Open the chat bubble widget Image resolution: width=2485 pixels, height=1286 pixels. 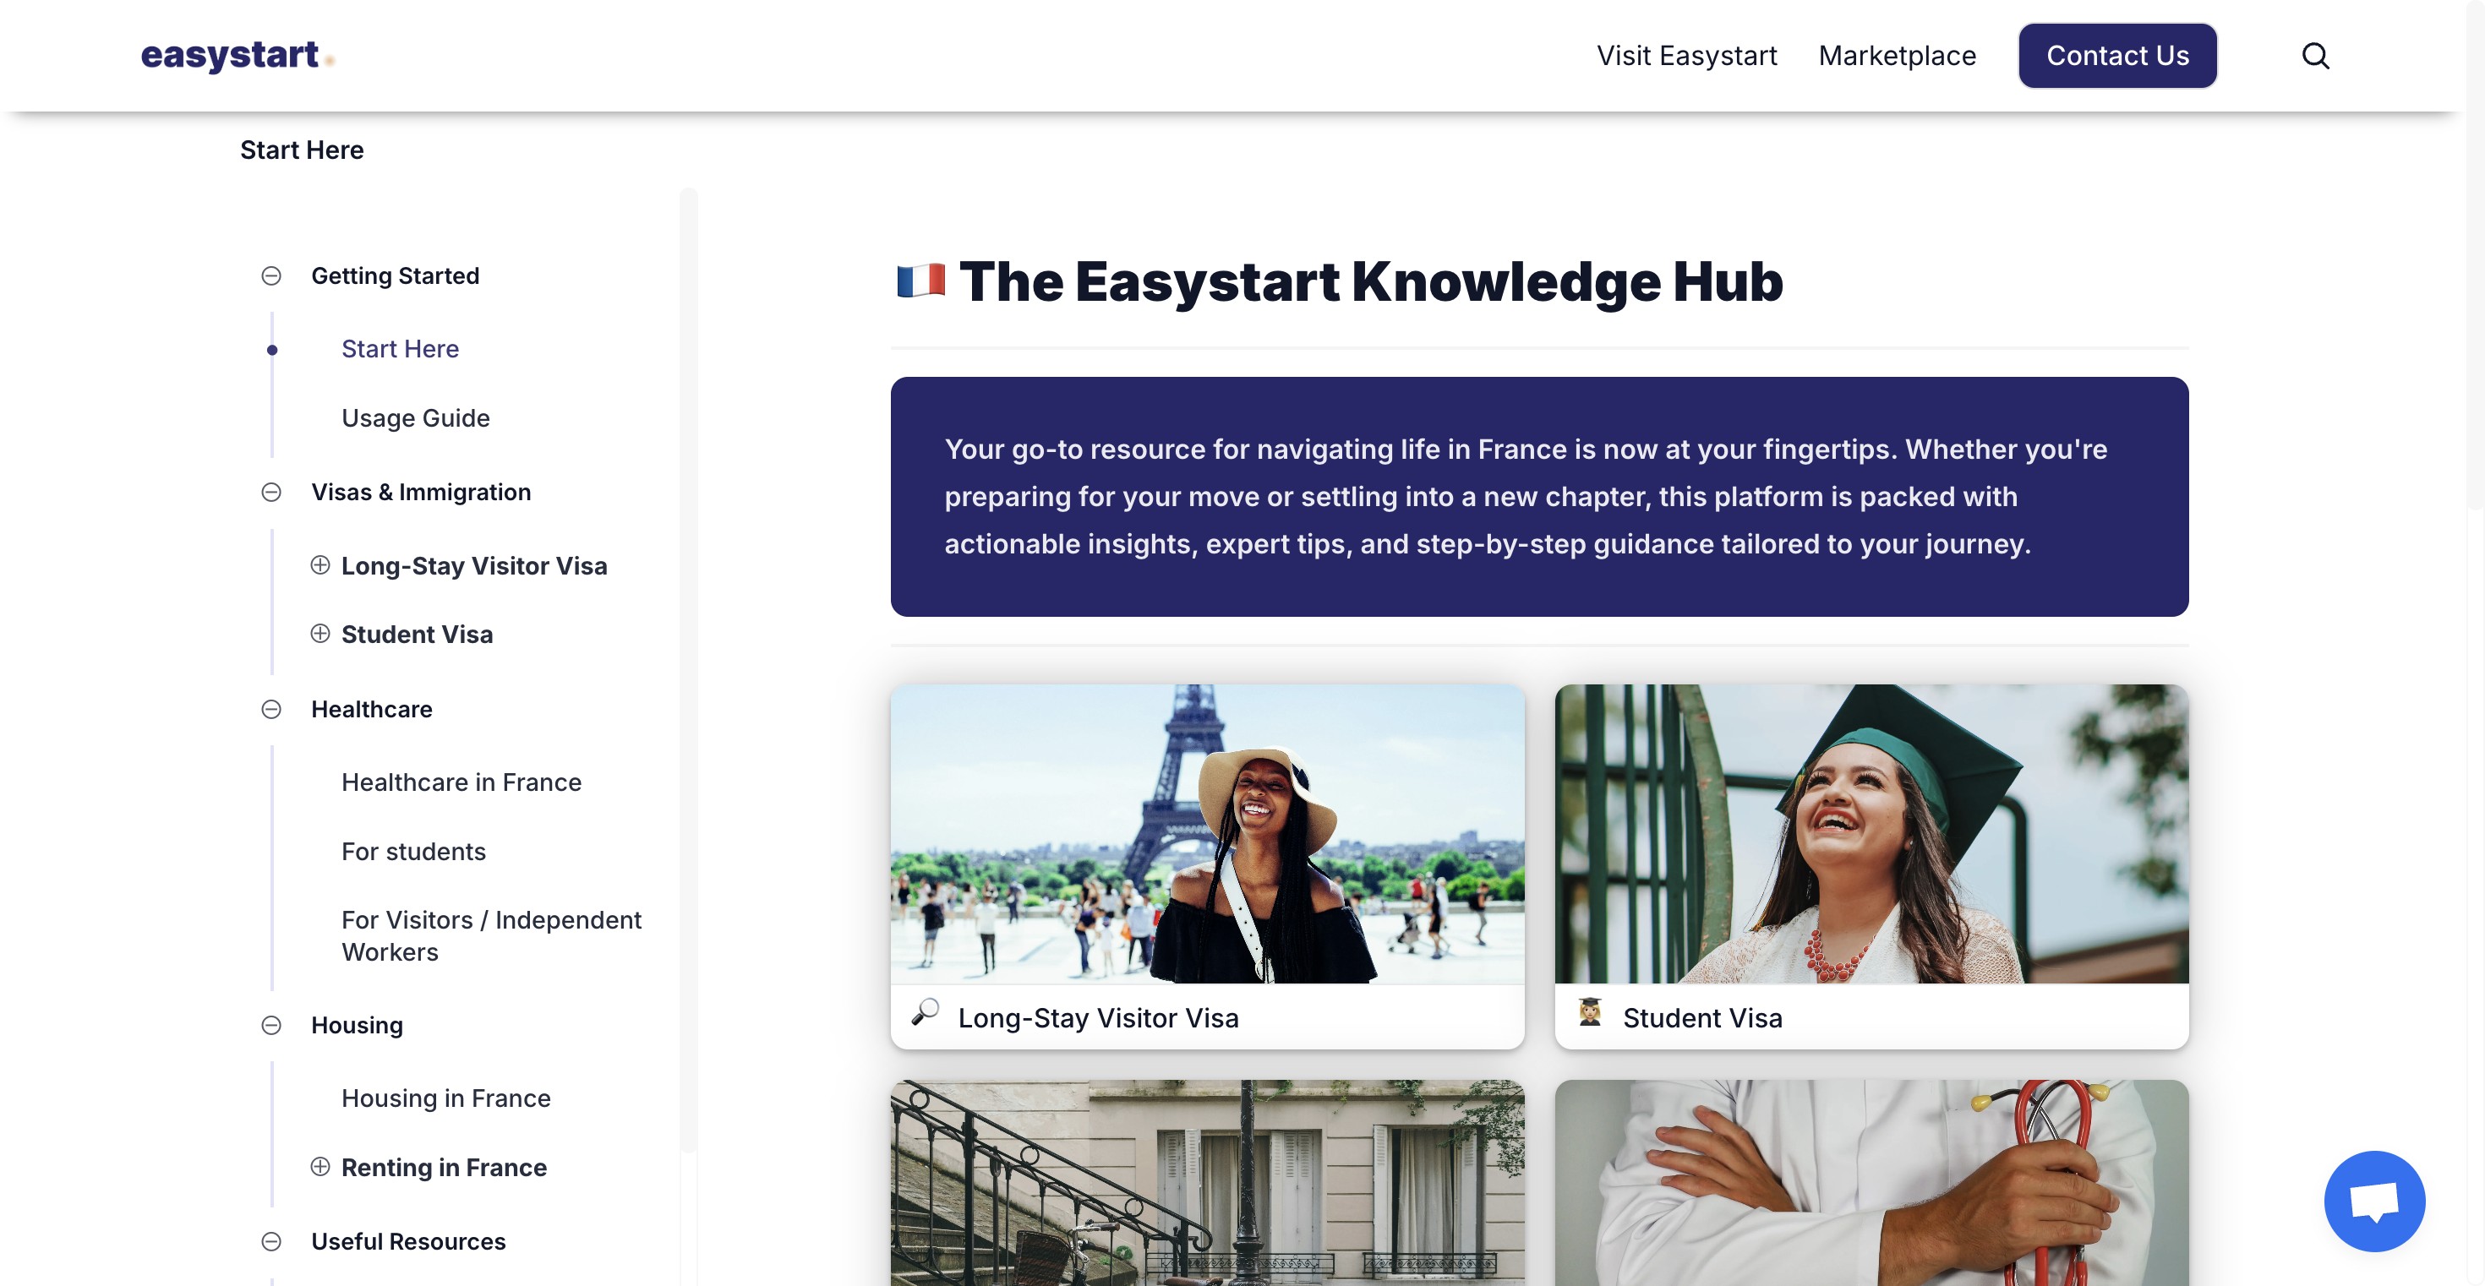click(2374, 1200)
